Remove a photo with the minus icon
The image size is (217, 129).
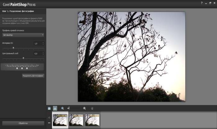[49, 123]
